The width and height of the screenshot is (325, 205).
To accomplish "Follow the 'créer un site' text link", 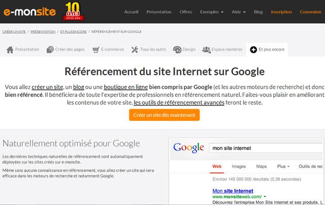I will [47, 87].
